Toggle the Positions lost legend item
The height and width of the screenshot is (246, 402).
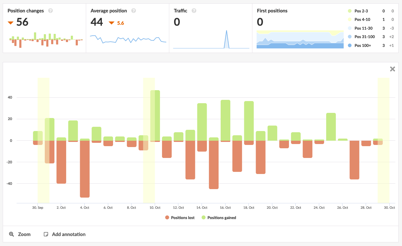(180, 218)
